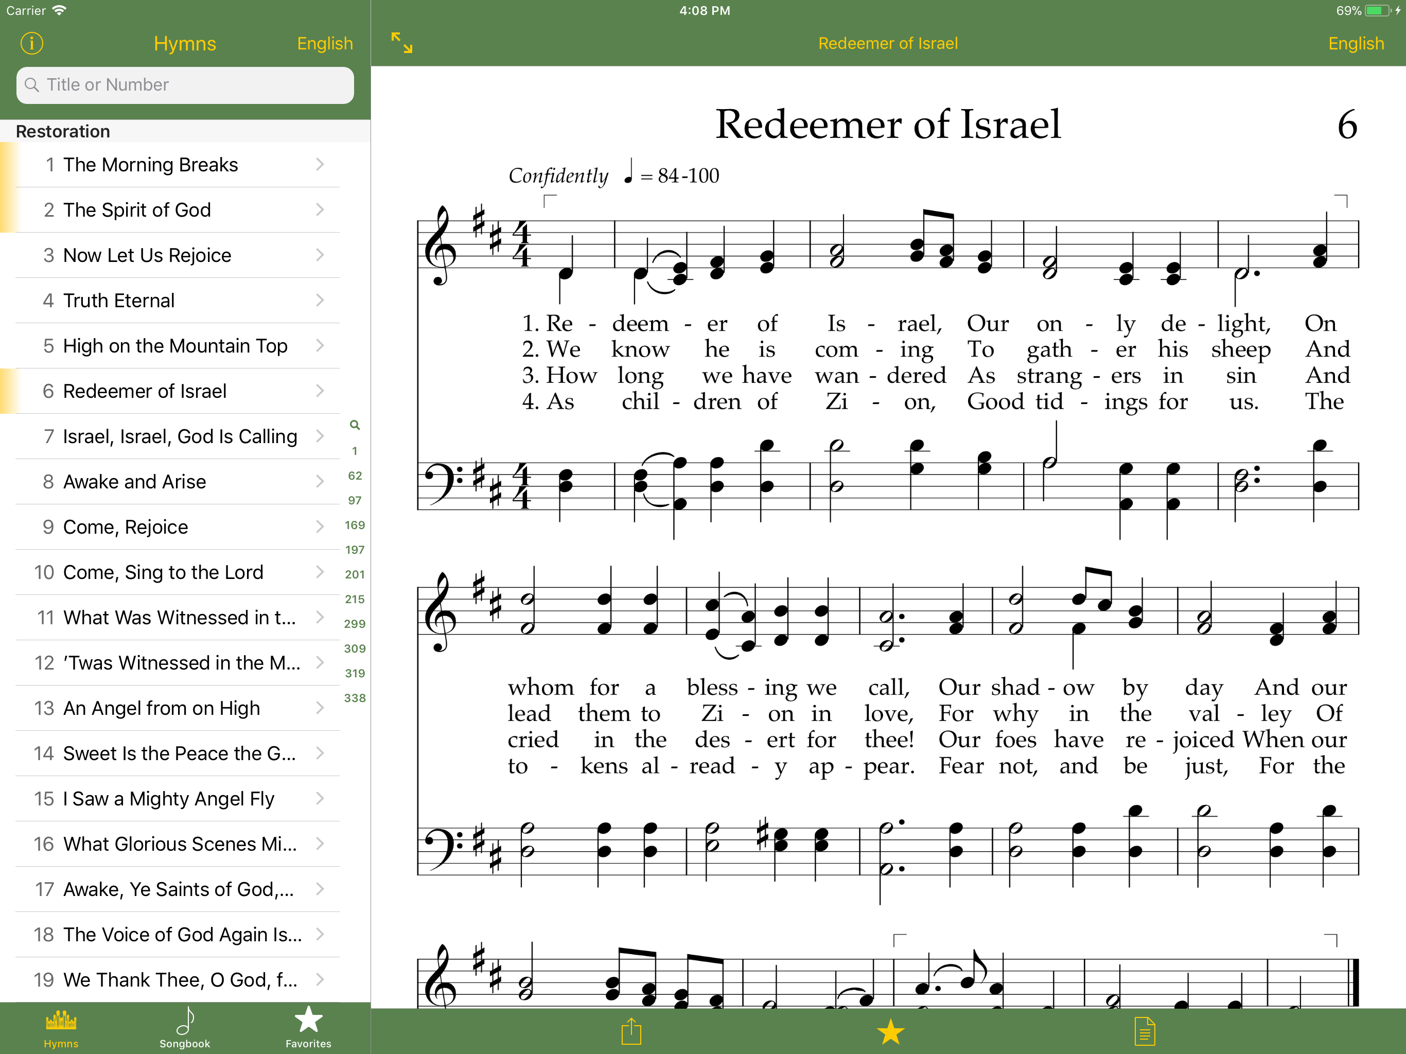The height and width of the screenshot is (1054, 1406).
Task: Change sidebar language from English
Action: coord(324,43)
